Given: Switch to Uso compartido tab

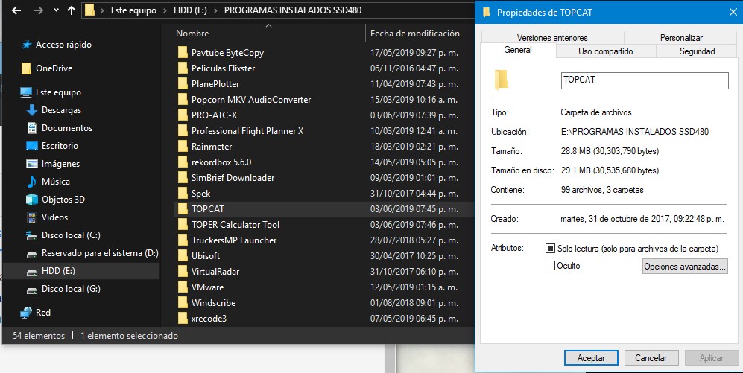Looking at the screenshot, I should tap(606, 51).
